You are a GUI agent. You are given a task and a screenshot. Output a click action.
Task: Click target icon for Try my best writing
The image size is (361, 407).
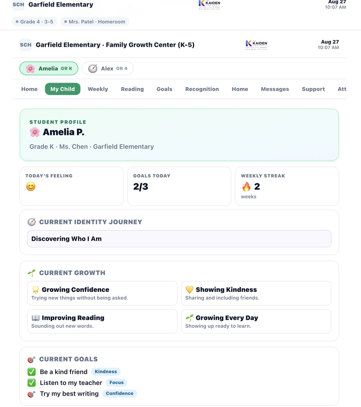[32, 394]
